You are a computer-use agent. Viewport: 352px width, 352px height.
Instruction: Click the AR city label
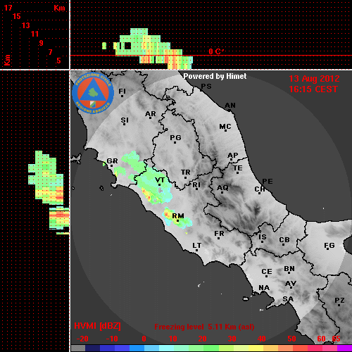pyautogui.click(x=151, y=114)
